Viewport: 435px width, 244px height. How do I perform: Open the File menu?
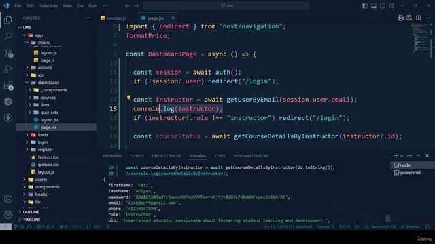18,6
